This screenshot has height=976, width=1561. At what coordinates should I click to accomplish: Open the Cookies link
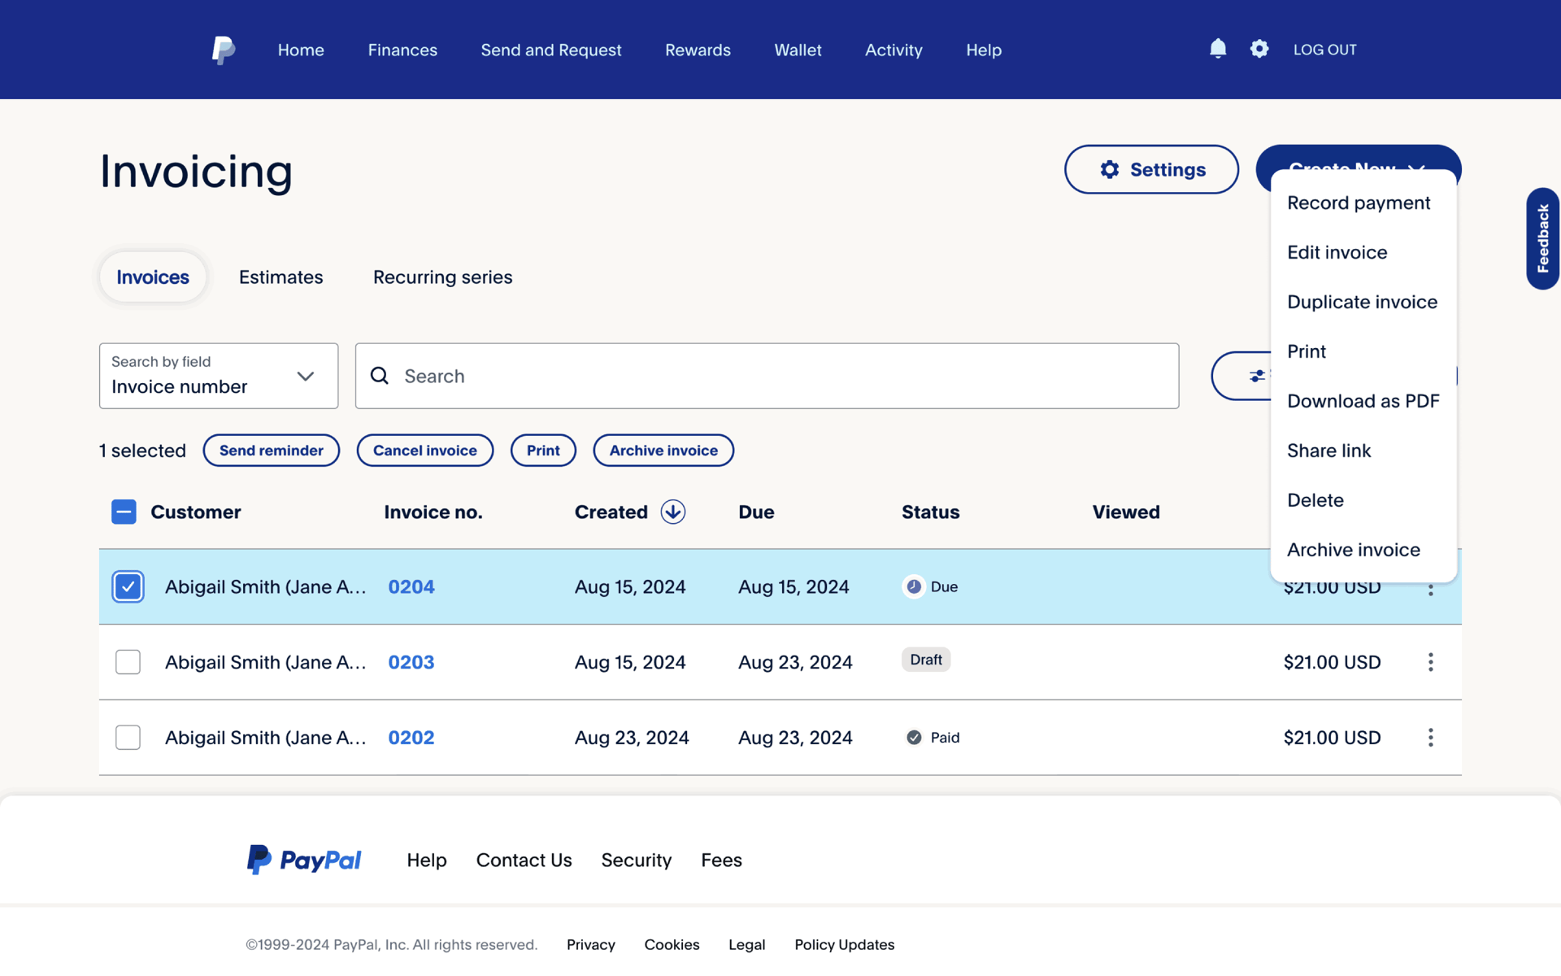coord(672,944)
